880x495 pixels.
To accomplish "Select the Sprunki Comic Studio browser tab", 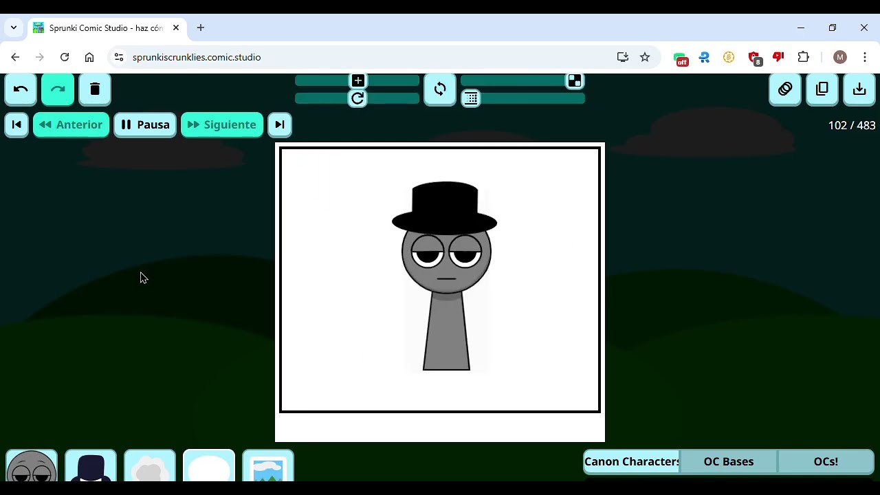I will pos(107,28).
